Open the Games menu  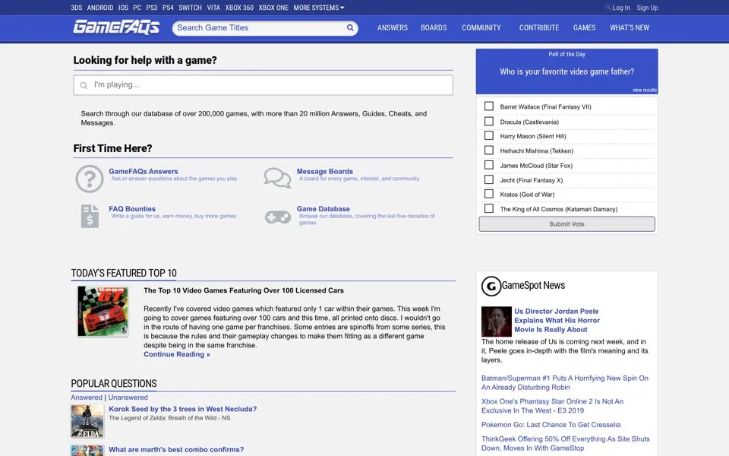[x=585, y=28]
